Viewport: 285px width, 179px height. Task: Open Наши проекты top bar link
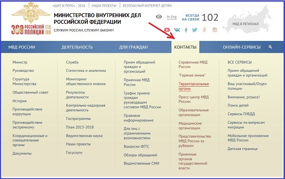(104, 6)
